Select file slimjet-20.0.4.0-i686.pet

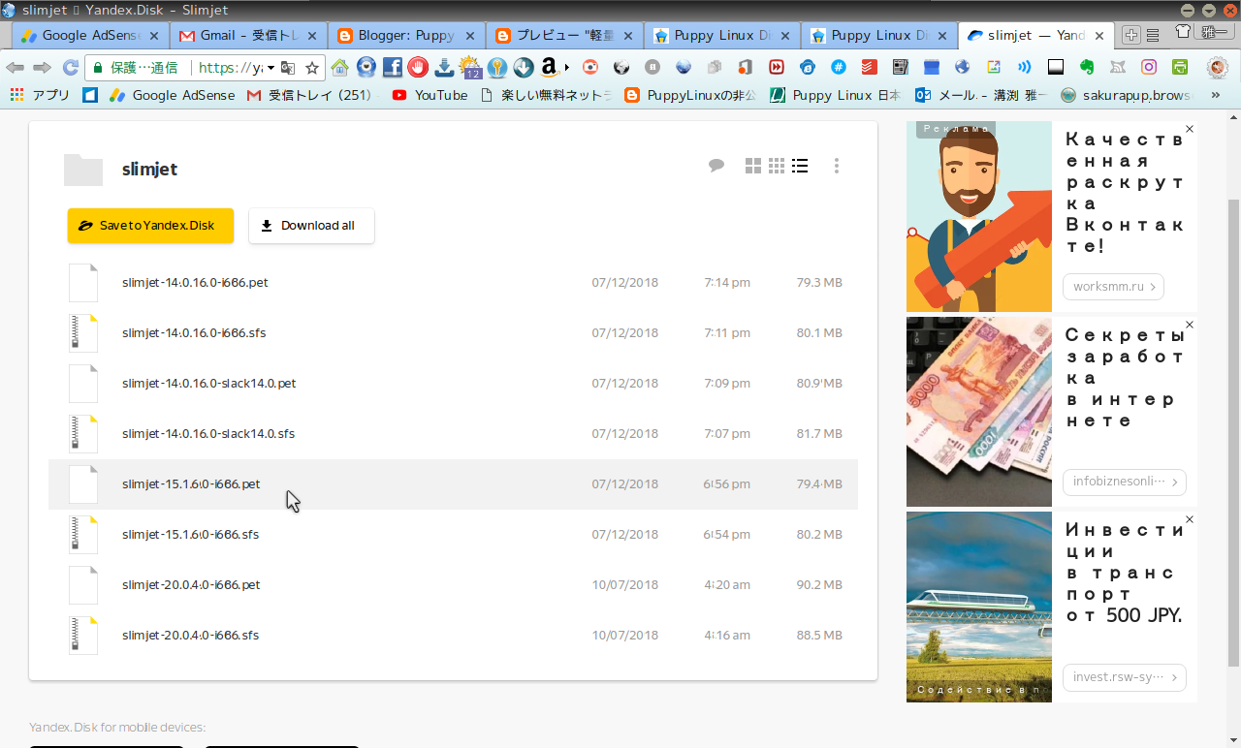point(453,585)
